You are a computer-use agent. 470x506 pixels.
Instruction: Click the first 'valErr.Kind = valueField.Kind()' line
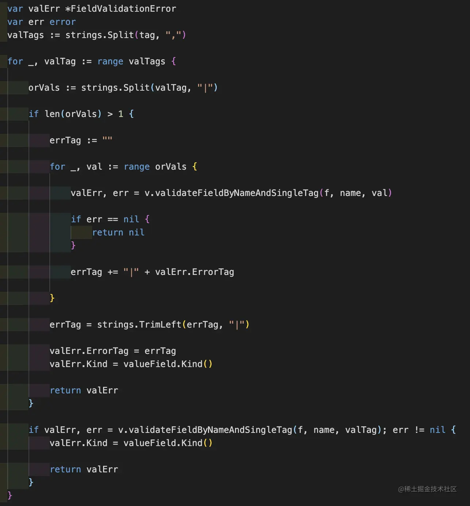[131, 364]
